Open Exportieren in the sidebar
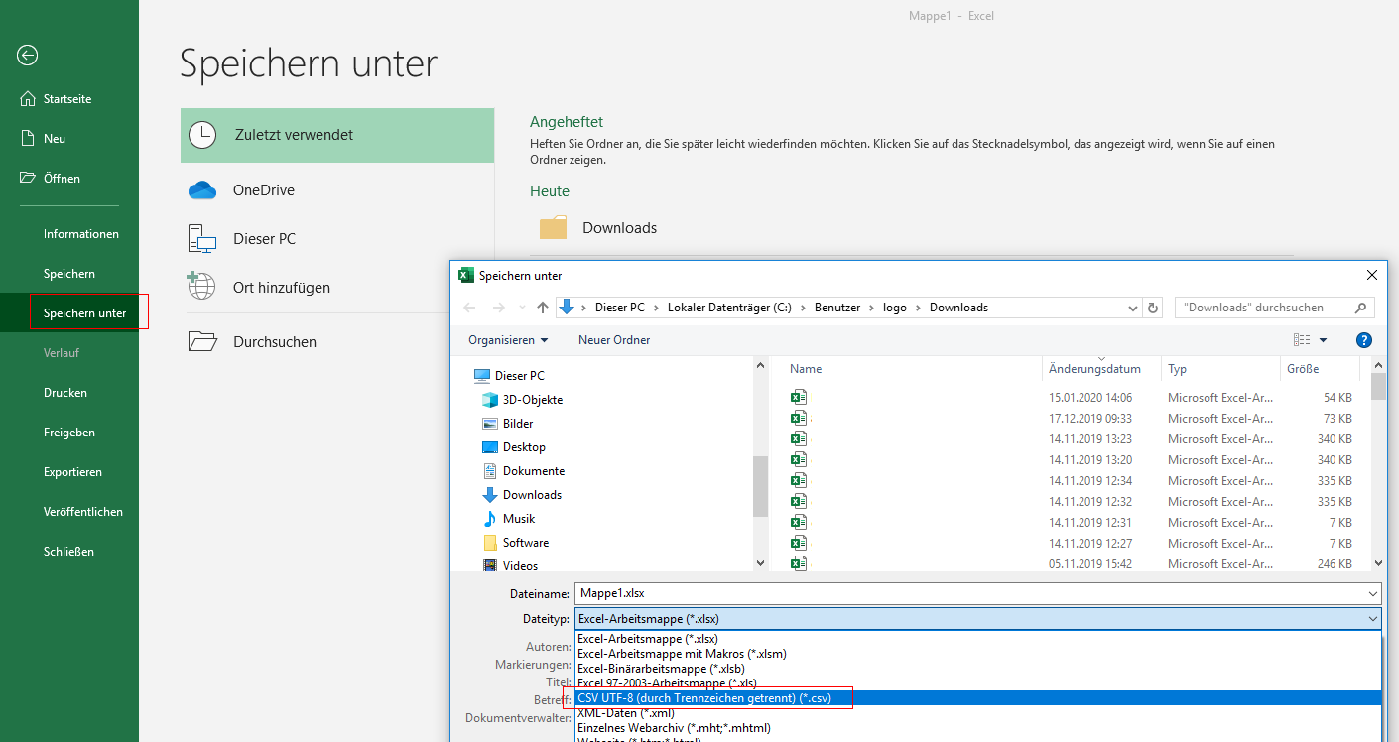The height and width of the screenshot is (742, 1399). [x=72, y=472]
